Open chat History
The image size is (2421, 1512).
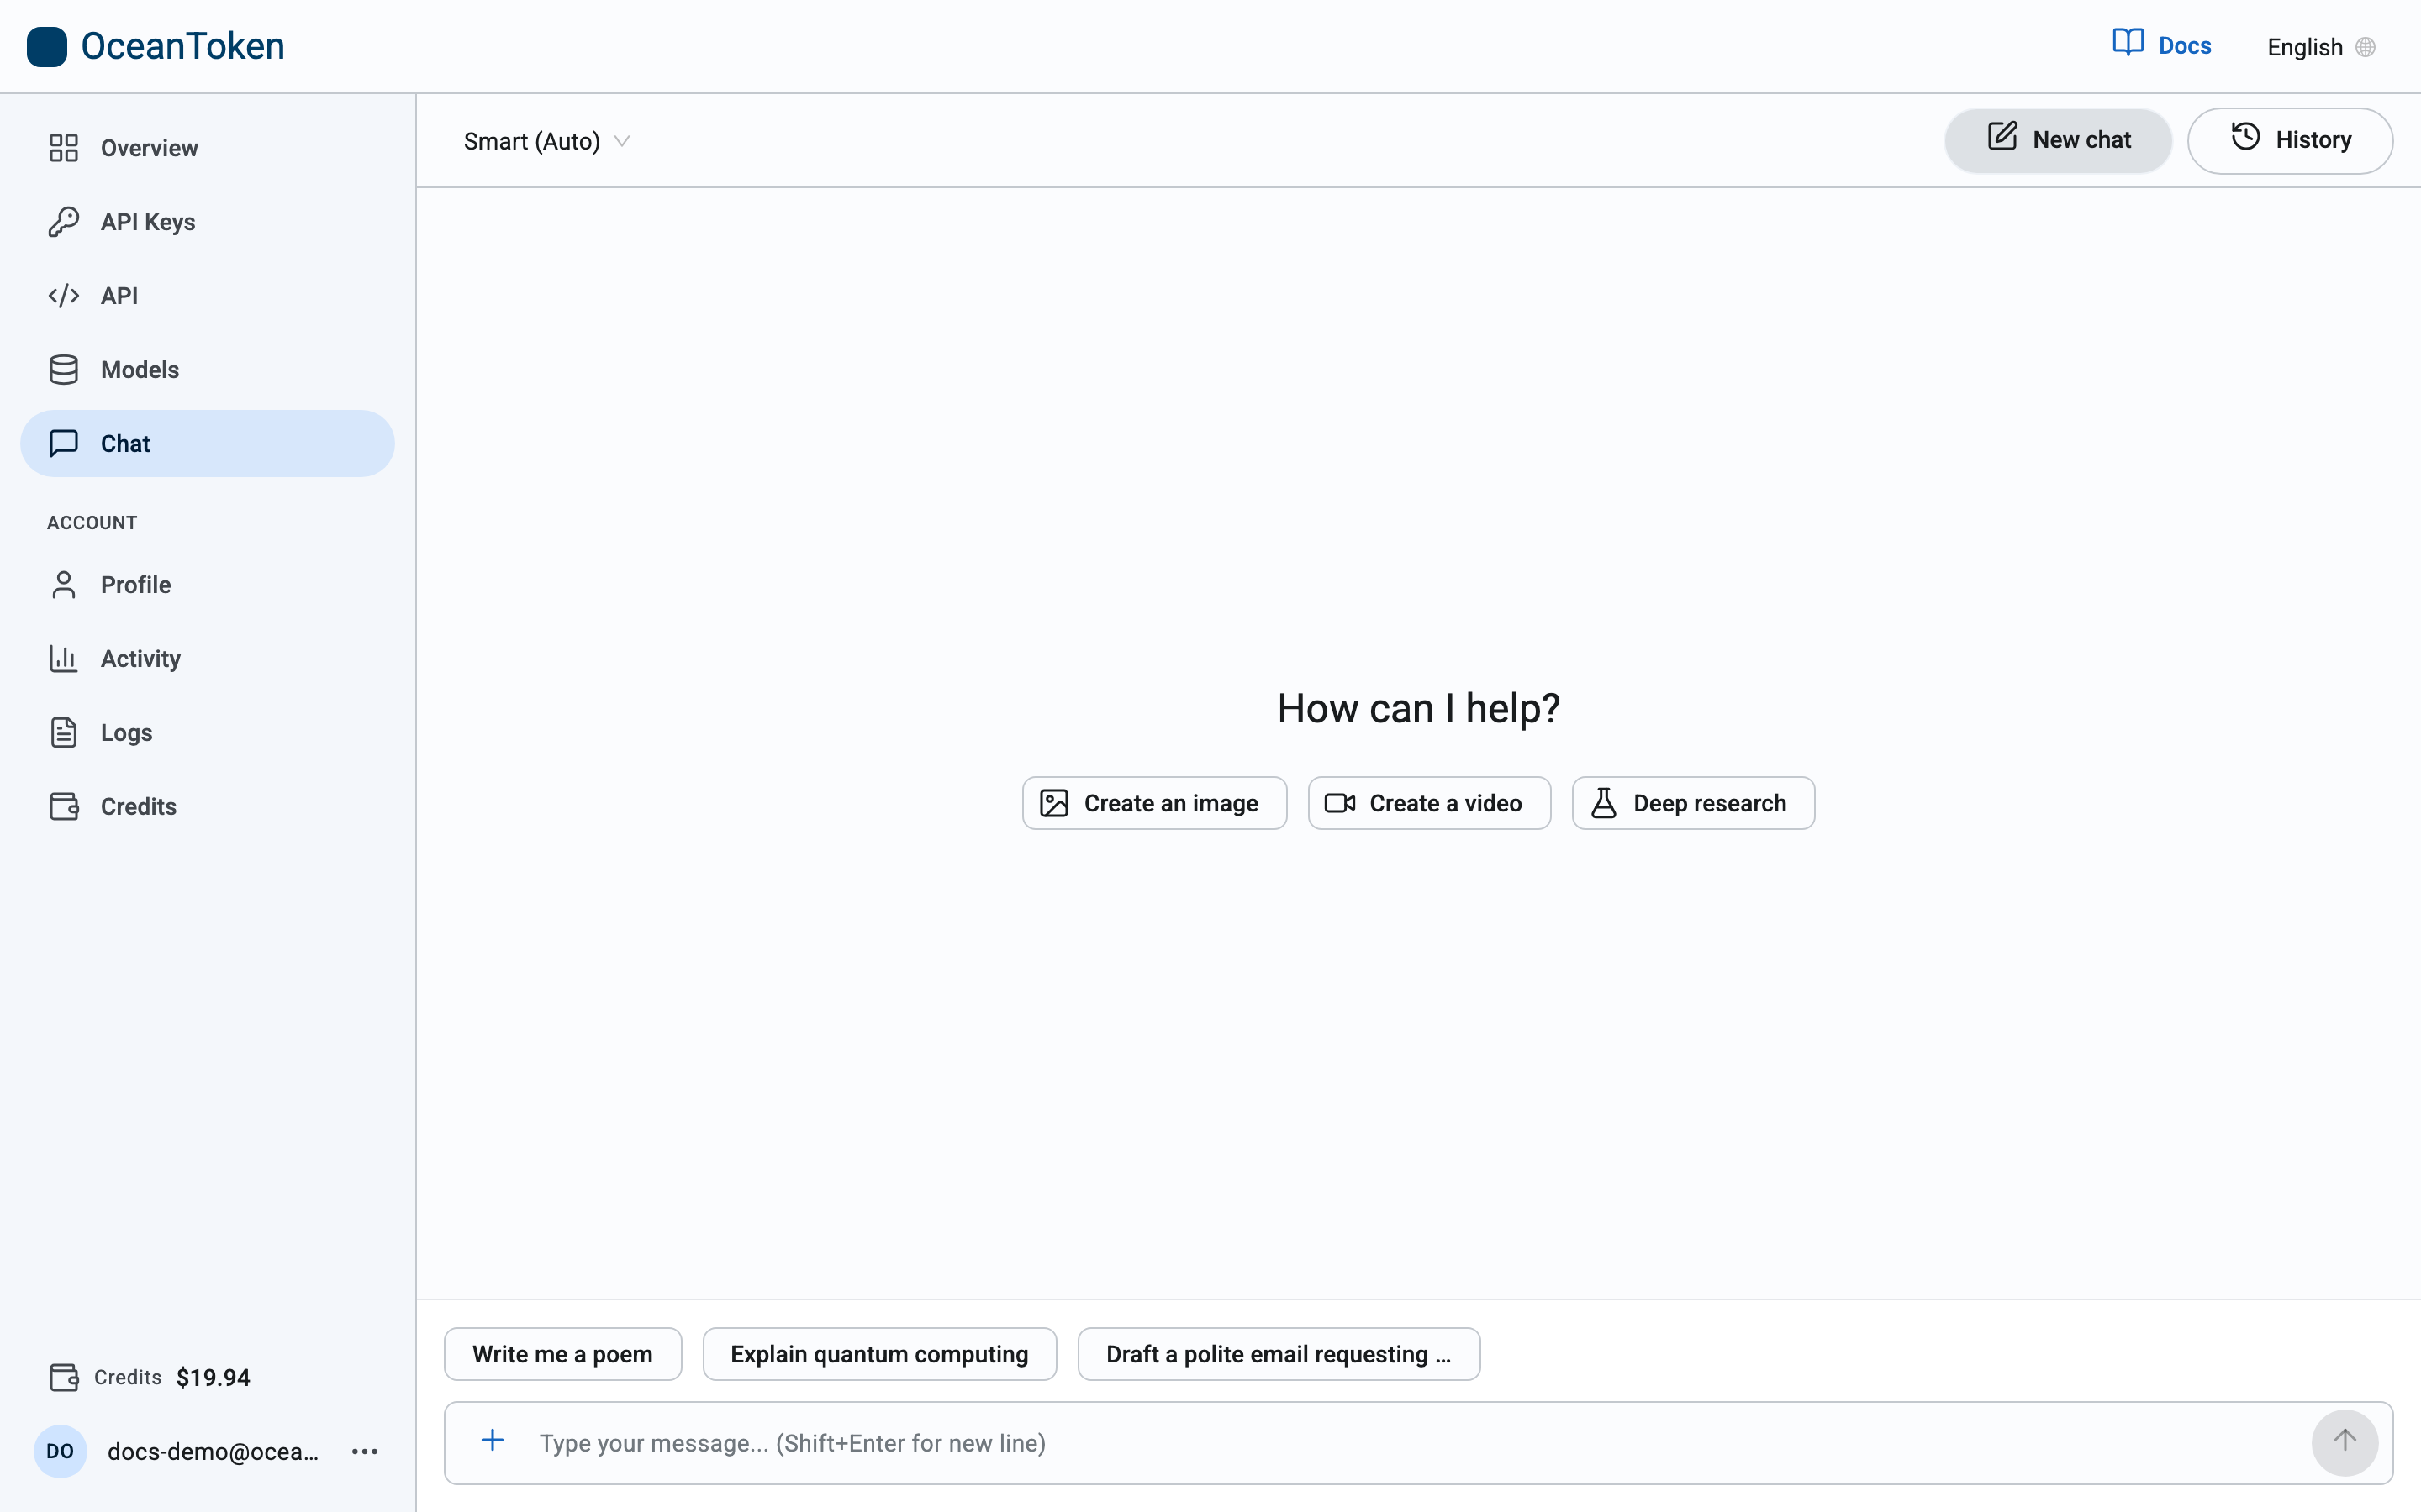(x=2290, y=140)
